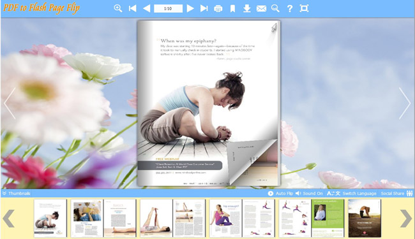The width and height of the screenshot is (415, 239).
Task: Jump to the last page
Action: [x=204, y=8]
